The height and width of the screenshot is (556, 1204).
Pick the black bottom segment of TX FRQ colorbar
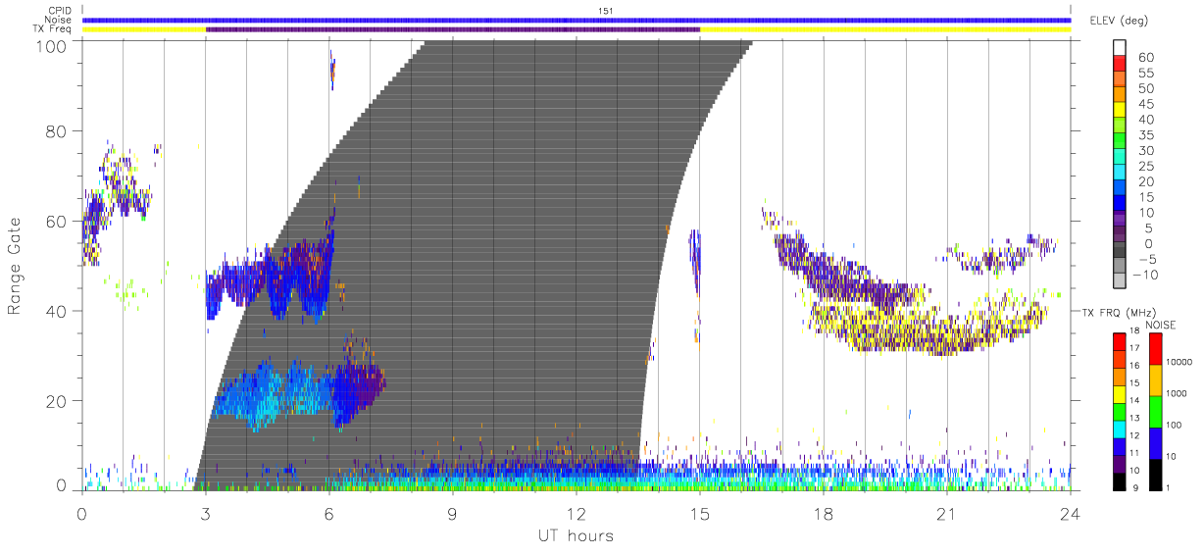coord(1120,480)
